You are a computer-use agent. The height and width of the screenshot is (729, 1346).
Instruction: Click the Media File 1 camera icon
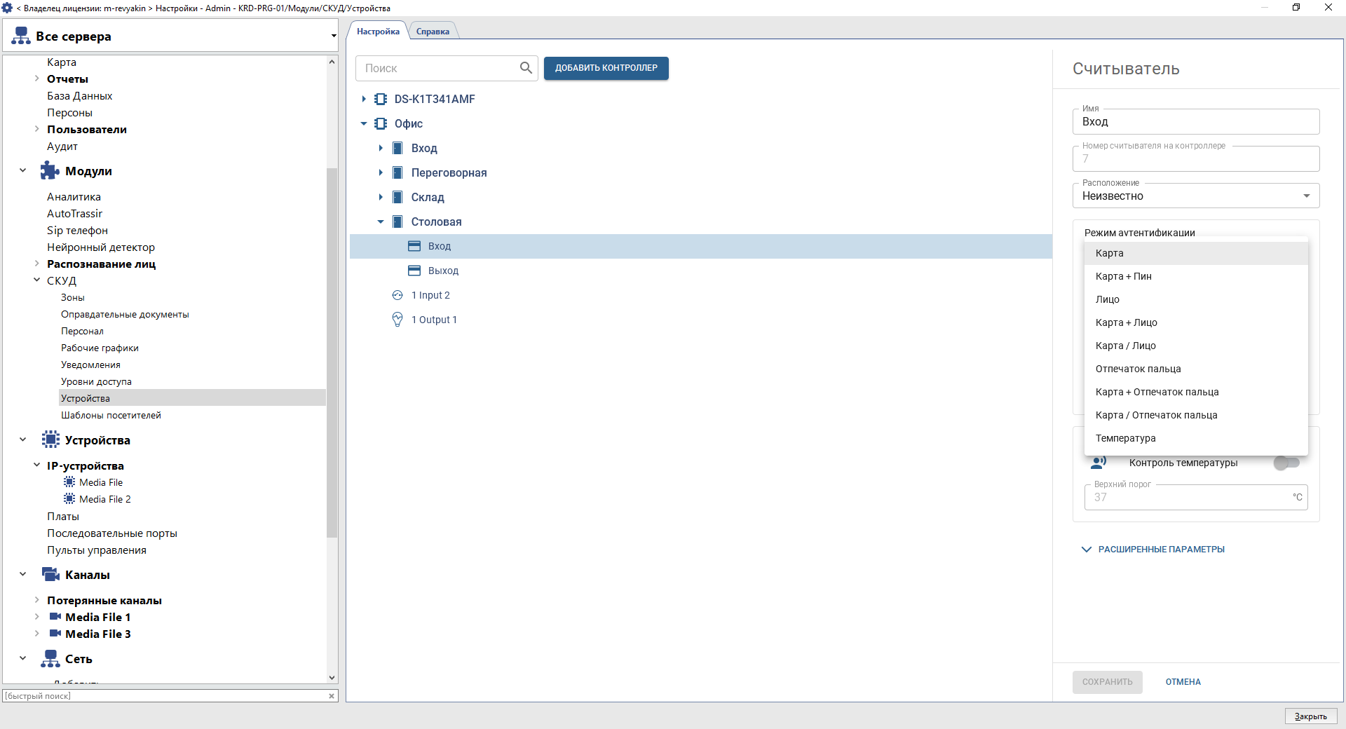click(55, 617)
